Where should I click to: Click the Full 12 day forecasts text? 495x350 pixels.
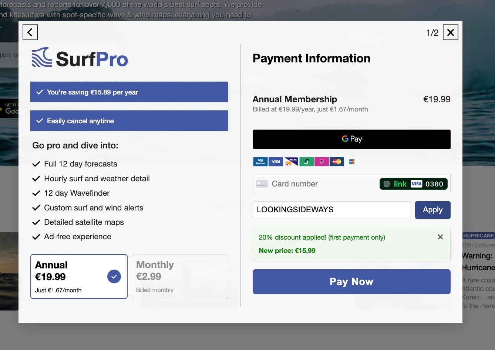81,164
